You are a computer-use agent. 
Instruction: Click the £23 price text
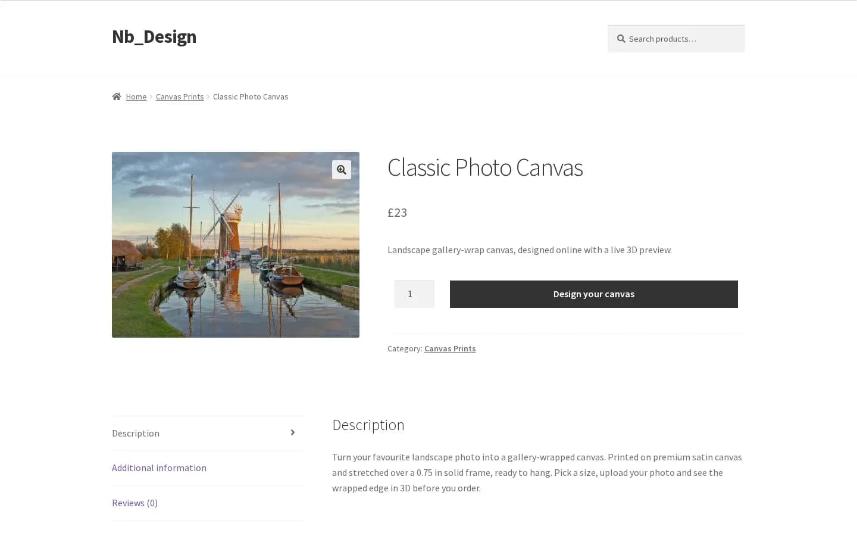[x=397, y=213]
